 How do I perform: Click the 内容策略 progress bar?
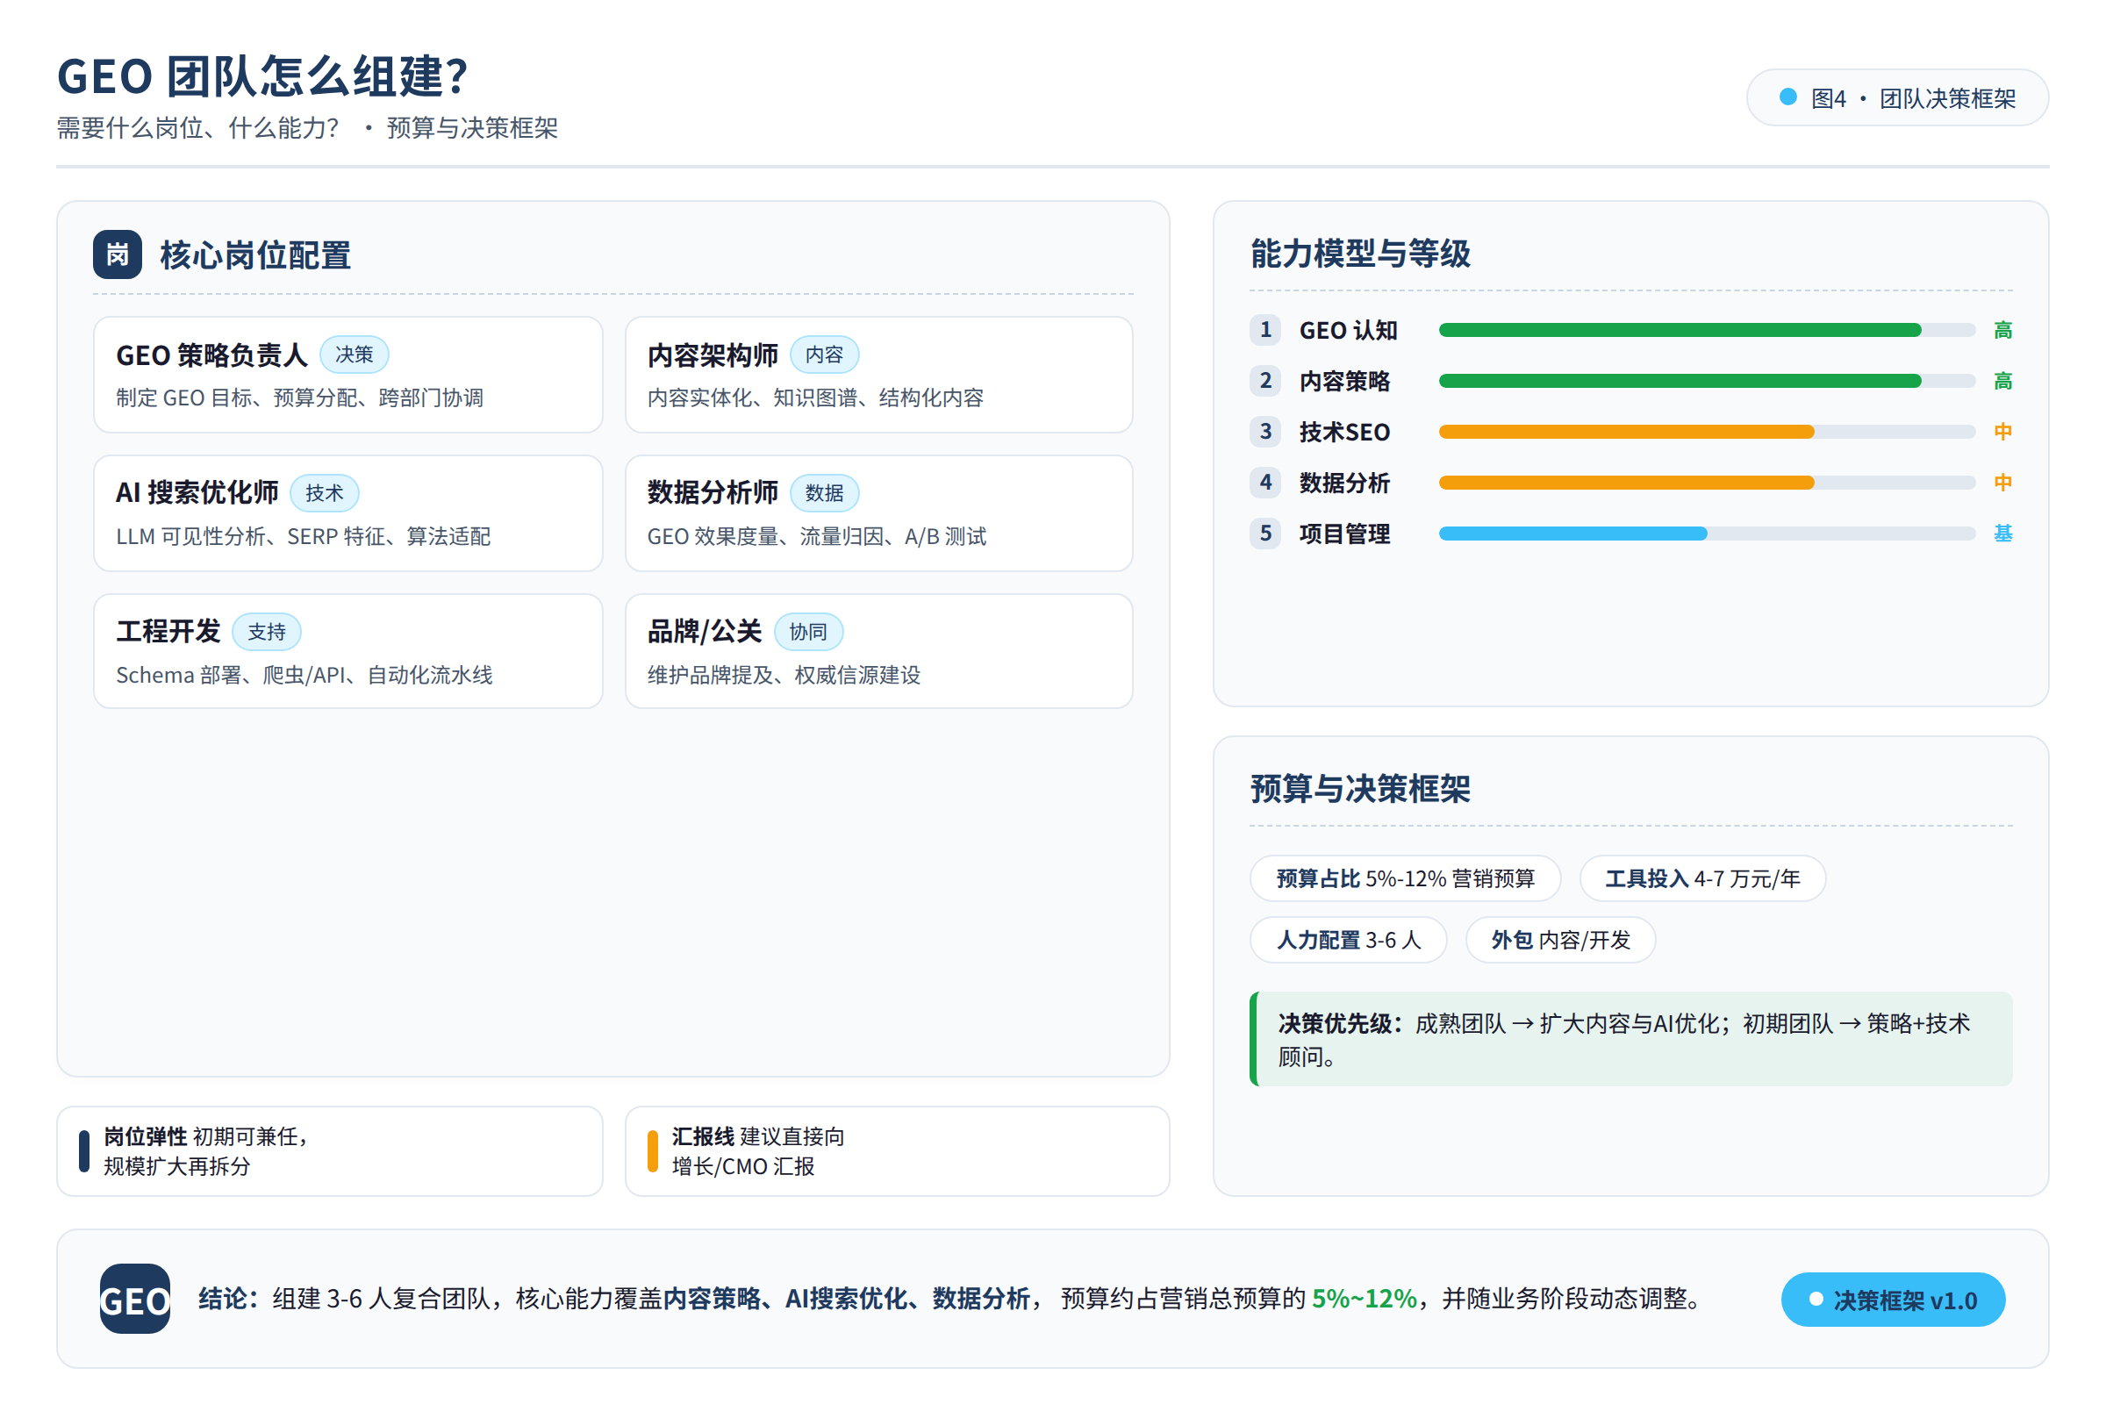point(1707,381)
